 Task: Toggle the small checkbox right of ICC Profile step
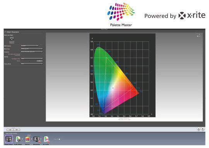(59, 139)
